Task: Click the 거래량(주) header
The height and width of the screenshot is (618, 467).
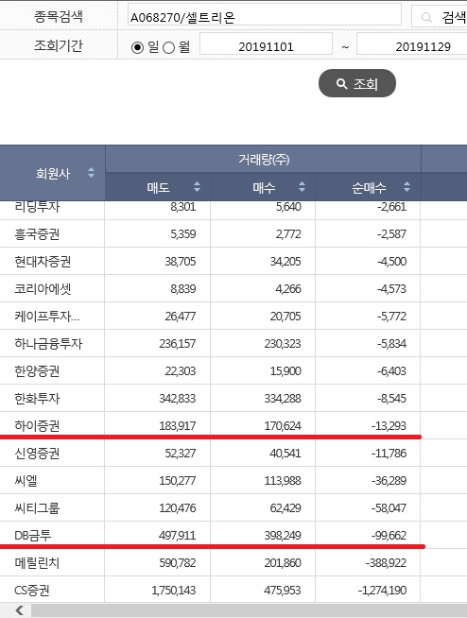Action: click(x=264, y=160)
